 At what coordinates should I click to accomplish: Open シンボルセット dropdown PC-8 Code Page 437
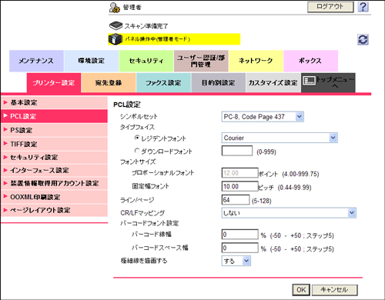point(263,117)
